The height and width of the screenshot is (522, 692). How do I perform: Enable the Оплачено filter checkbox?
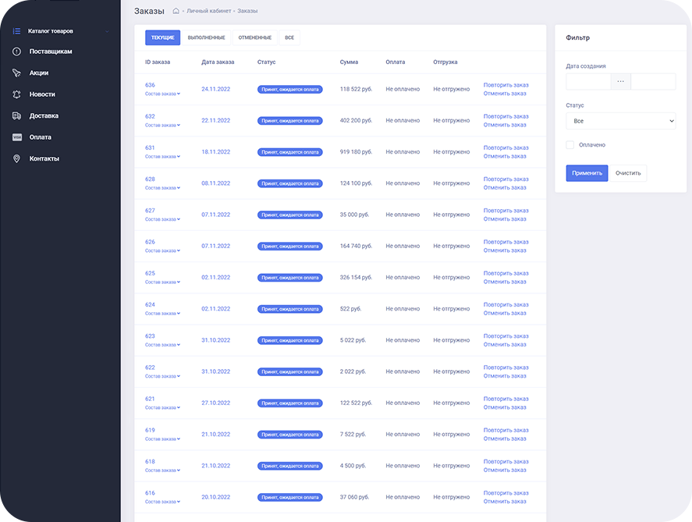click(570, 145)
